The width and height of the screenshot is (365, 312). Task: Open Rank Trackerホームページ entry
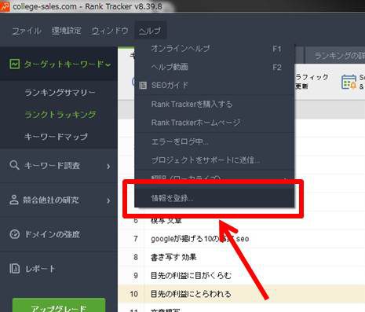(214, 123)
